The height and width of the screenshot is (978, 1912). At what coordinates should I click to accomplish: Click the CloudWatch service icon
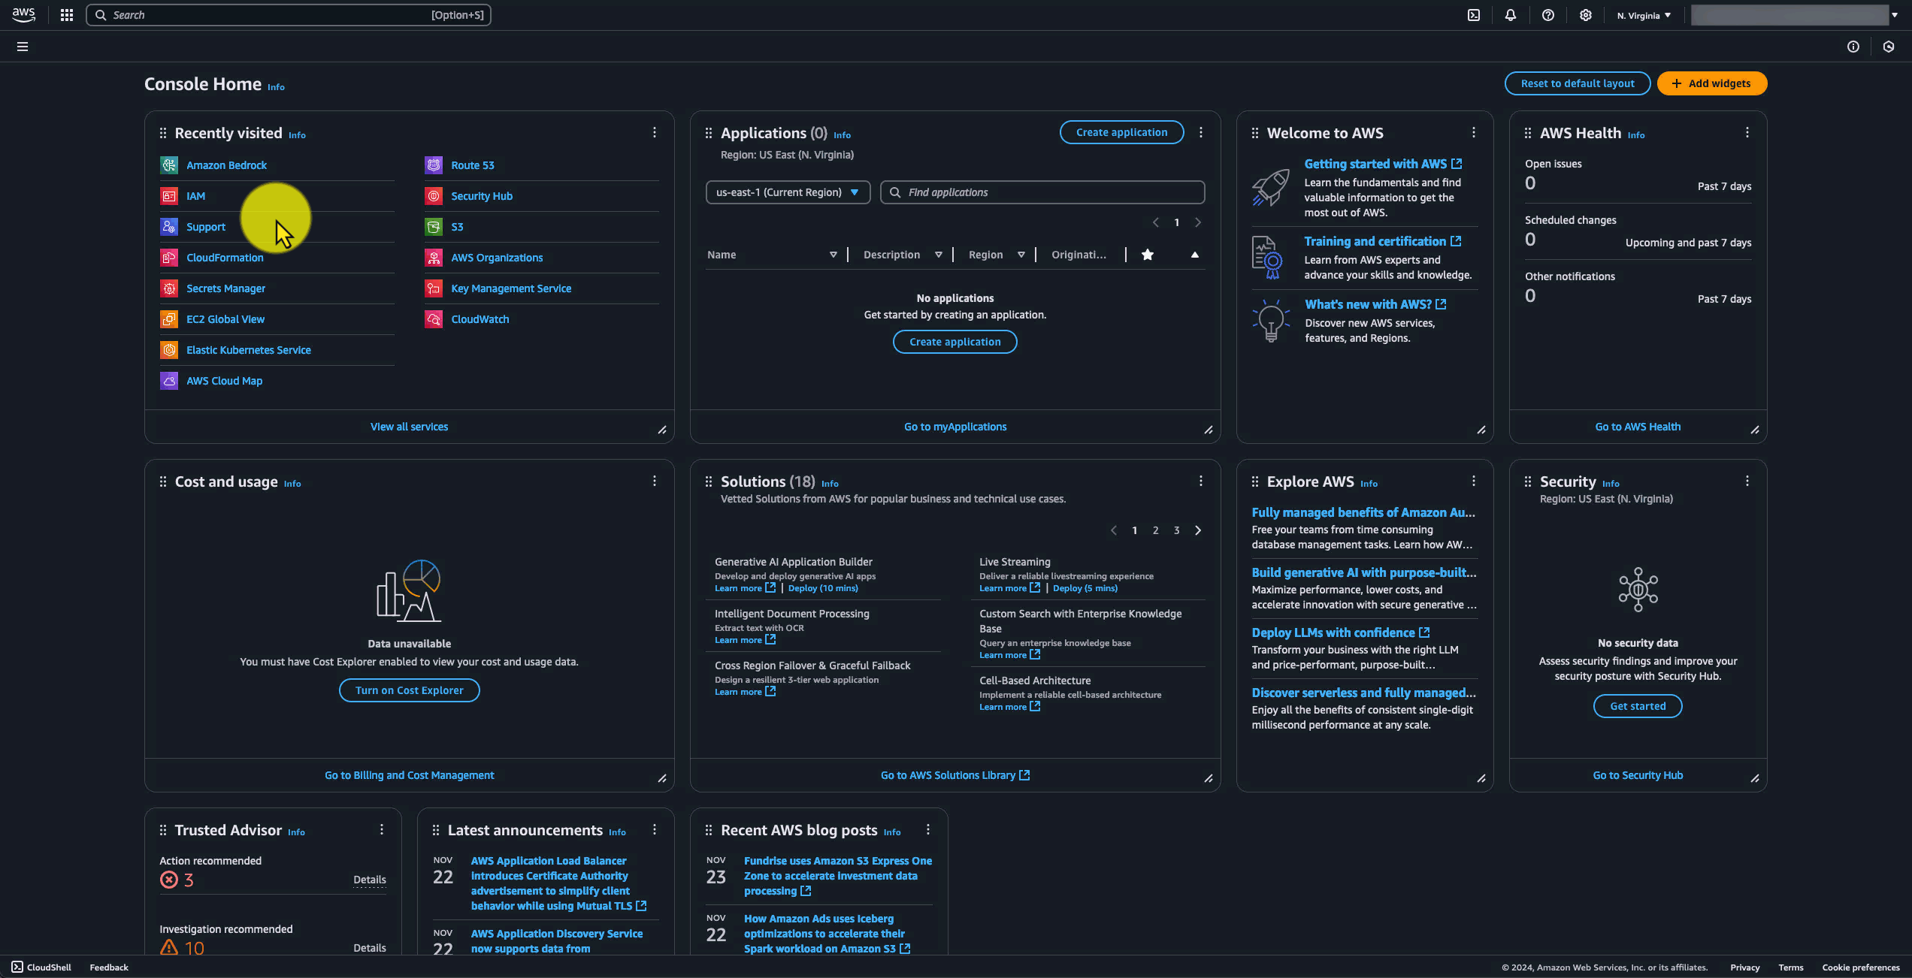(434, 318)
